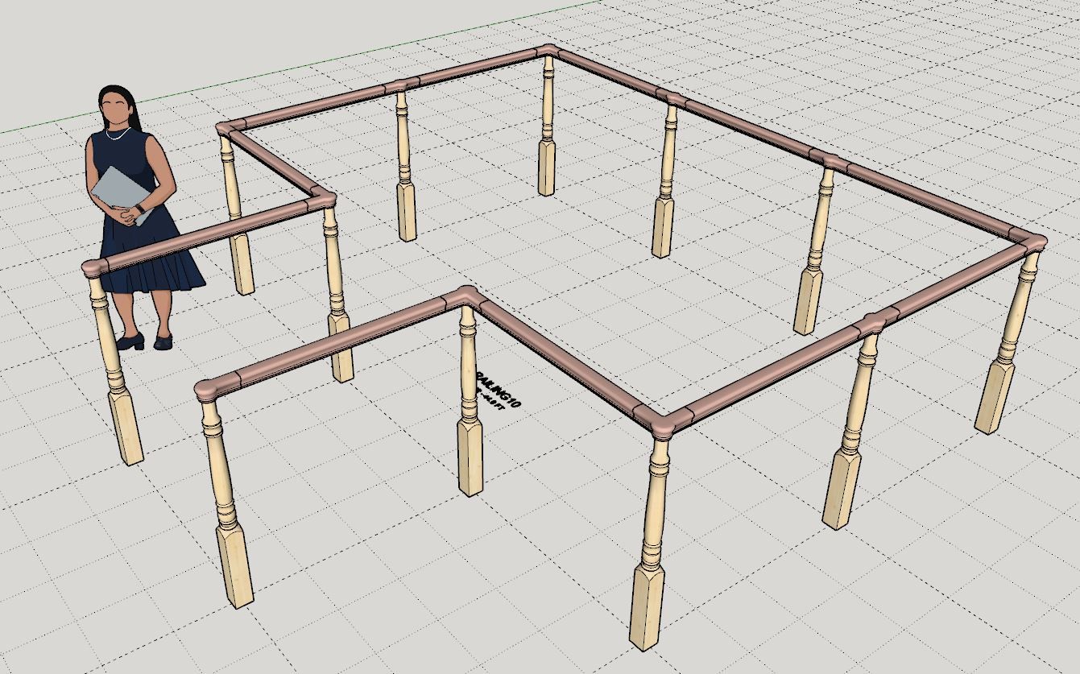
Task: Click the laptop held by the woman
Action: point(122,192)
